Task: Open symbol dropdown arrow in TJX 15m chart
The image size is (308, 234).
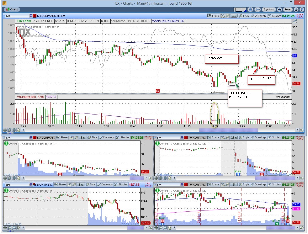Action: pyautogui.click(x=182, y=137)
